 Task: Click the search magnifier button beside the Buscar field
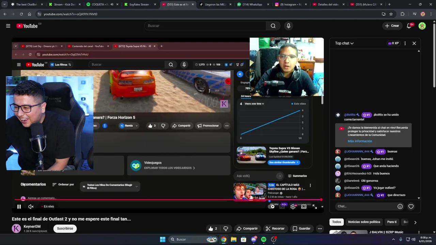pos(273,26)
